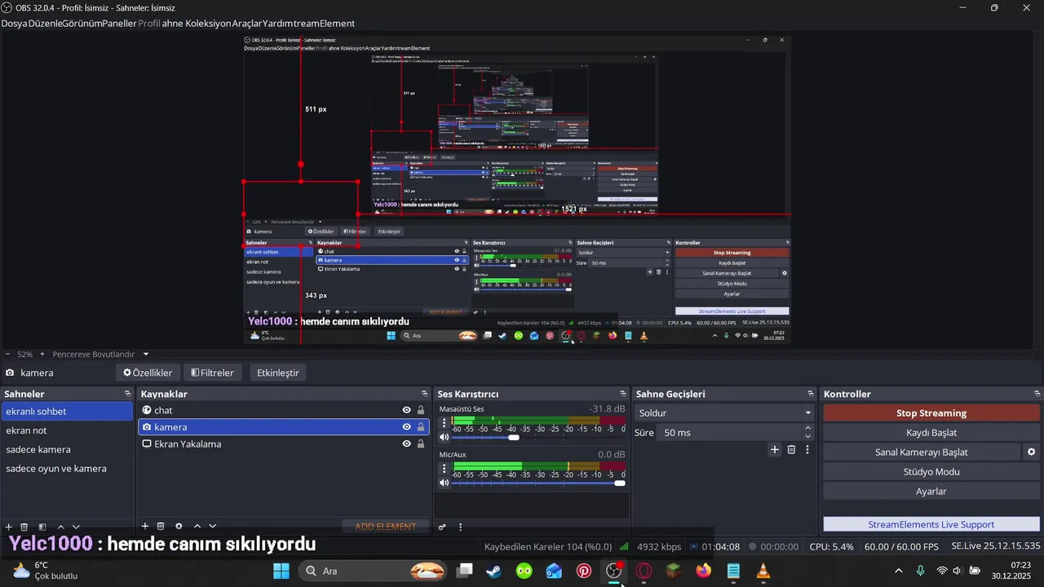The image size is (1044, 587).
Task: Remove scene transition with trash icon
Action: (791, 449)
